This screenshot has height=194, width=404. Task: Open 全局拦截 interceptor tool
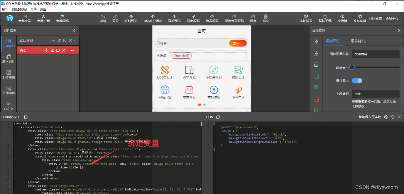[x=44, y=18]
